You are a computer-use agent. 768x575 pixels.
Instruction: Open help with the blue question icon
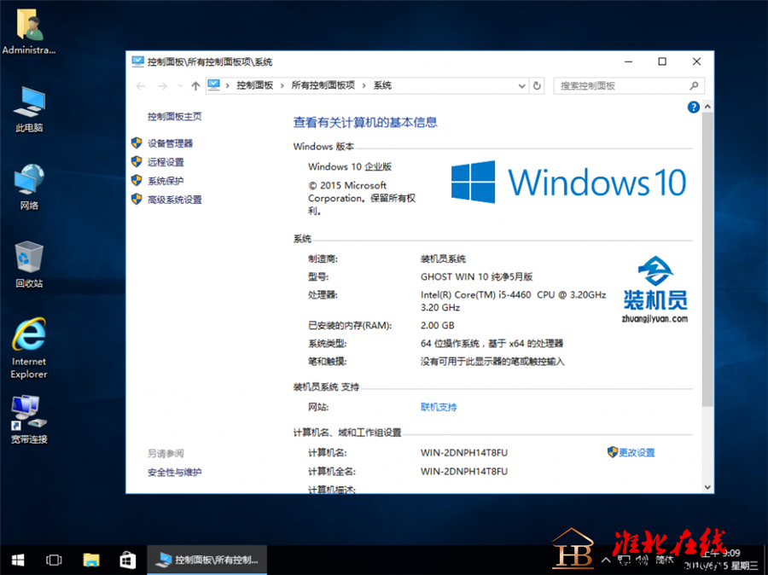[x=693, y=107]
